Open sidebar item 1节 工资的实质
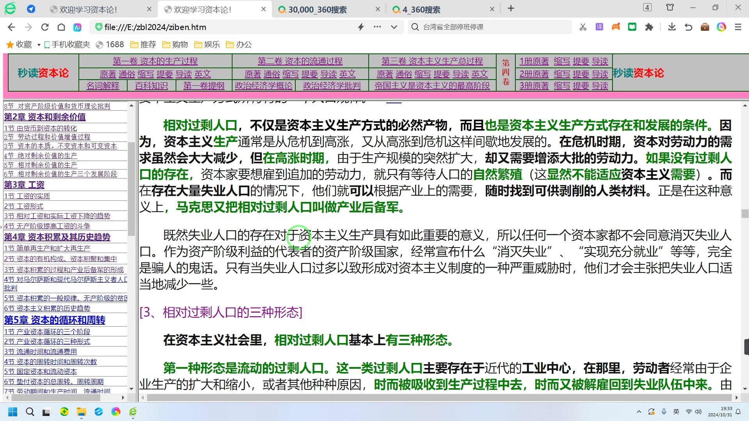749x421 pixels. pyautogui.click(x=27, y=196)
